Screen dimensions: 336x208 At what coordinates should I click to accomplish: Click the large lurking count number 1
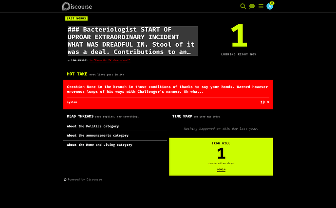point(239,35)
